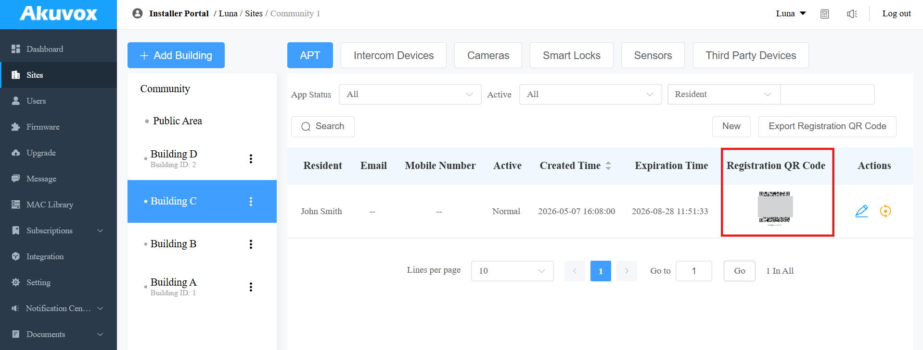Expand the Lines per page selector
This screenshot has width=923, height=350.
pos(512,271)
